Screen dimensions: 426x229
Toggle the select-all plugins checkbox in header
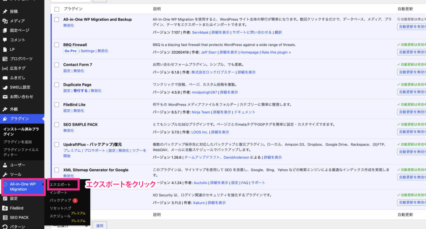click(57, 9)
